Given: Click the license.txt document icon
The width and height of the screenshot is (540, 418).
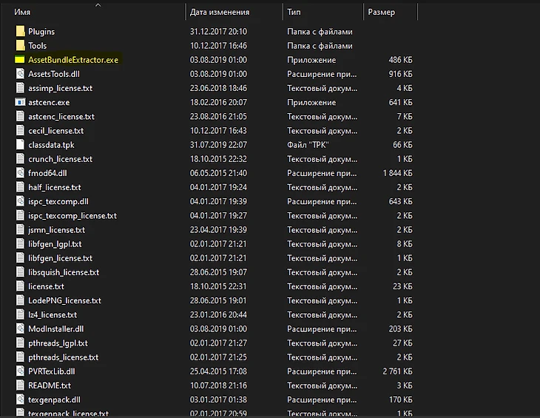Looking at the screenshot, I should pos(20,286).
